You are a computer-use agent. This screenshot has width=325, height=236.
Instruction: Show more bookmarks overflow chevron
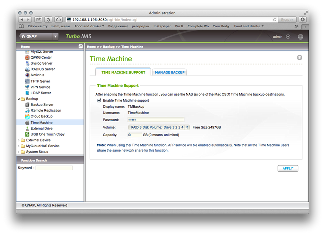point(296,26)
